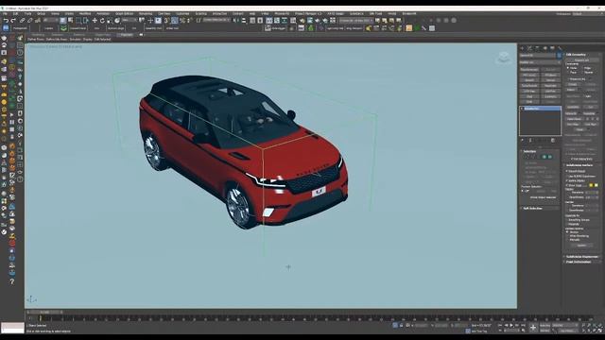Screen dimensions: 605x340
Task: Open the Motion tab in command panel
Action: tap(544, 48)
